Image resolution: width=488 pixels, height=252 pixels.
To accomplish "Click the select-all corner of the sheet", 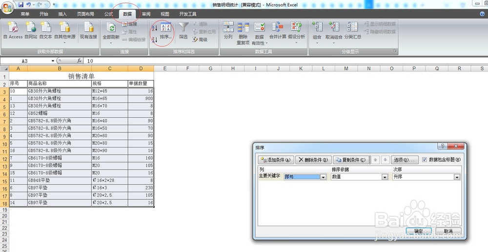I will tap(4, 68).
